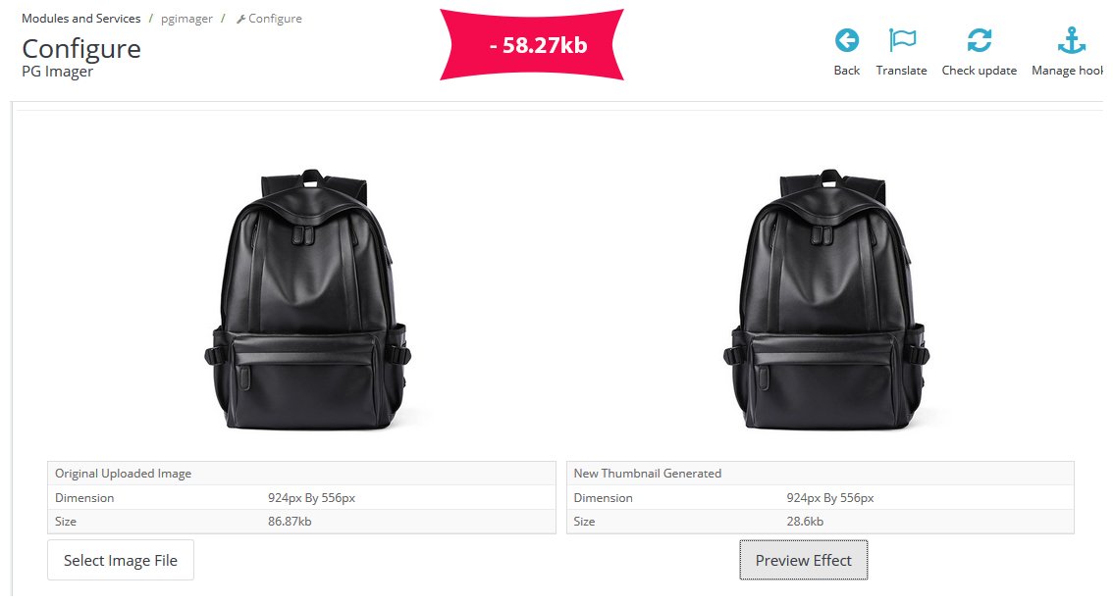Click the new thumbnail 28.6kb size value

click(805, 521)
